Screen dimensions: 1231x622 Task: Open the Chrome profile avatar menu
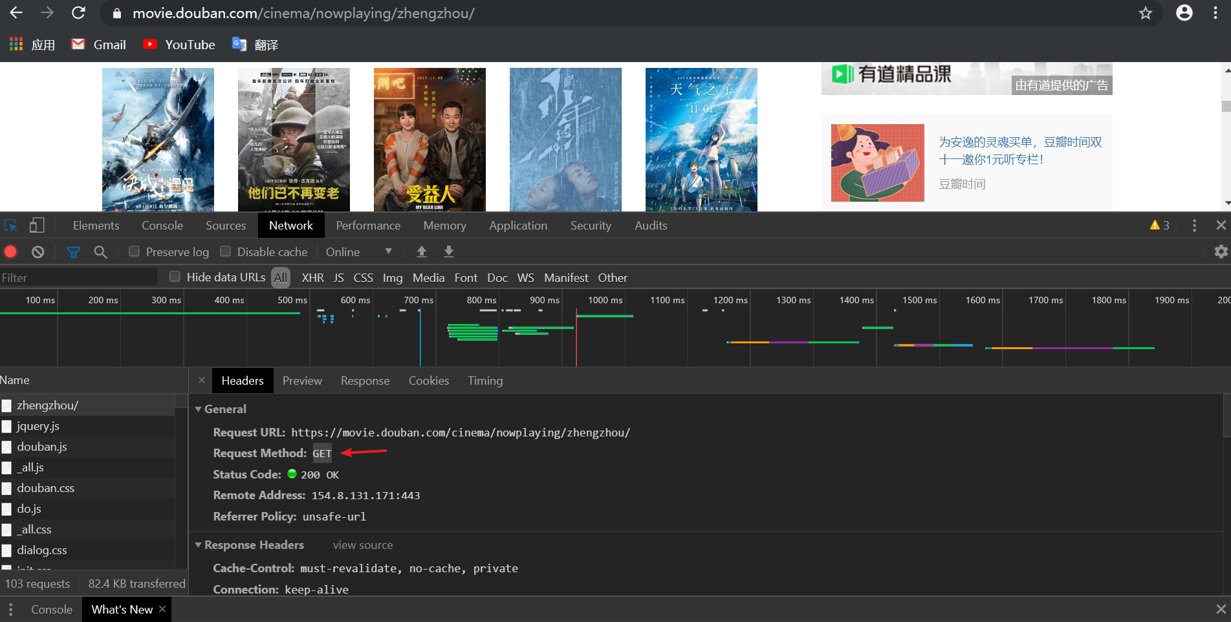point(1184,13)
